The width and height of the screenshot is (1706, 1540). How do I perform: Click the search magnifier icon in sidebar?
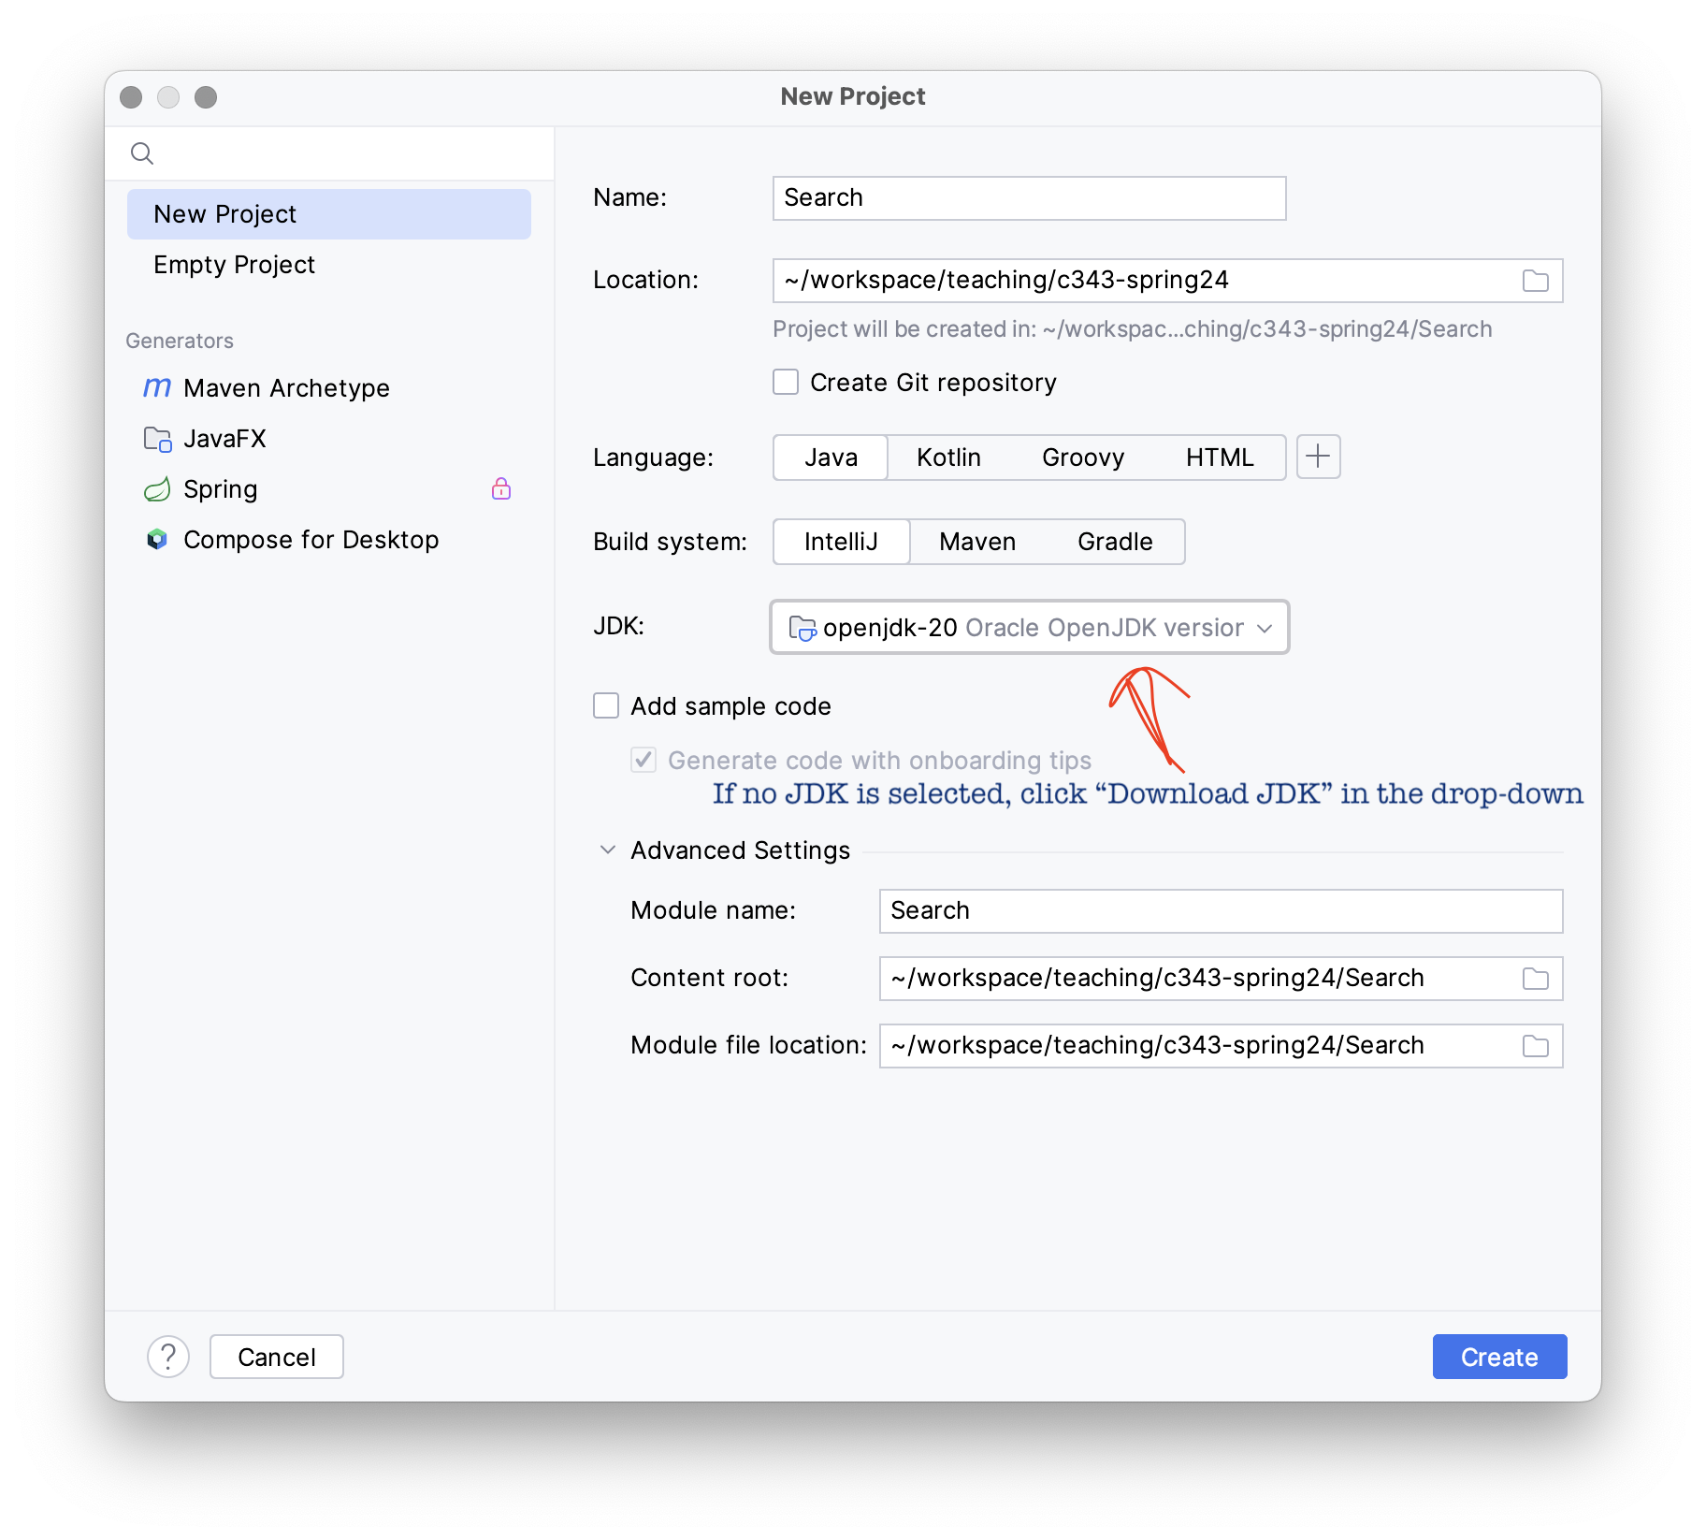coord(142,153)
